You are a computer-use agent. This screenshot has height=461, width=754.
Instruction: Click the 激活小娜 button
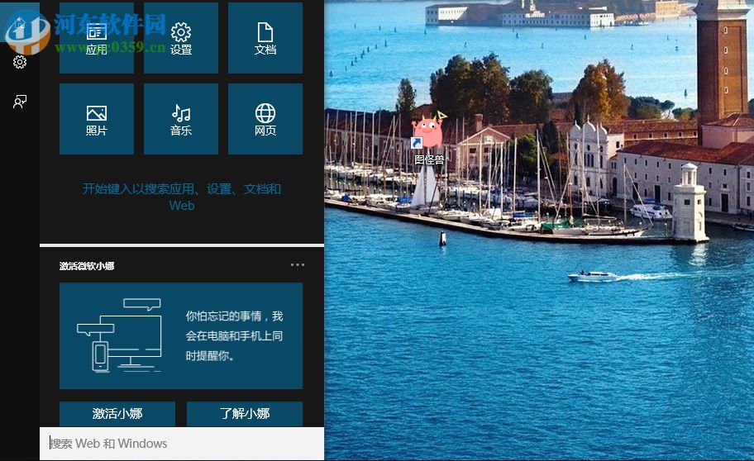(117, 413)
